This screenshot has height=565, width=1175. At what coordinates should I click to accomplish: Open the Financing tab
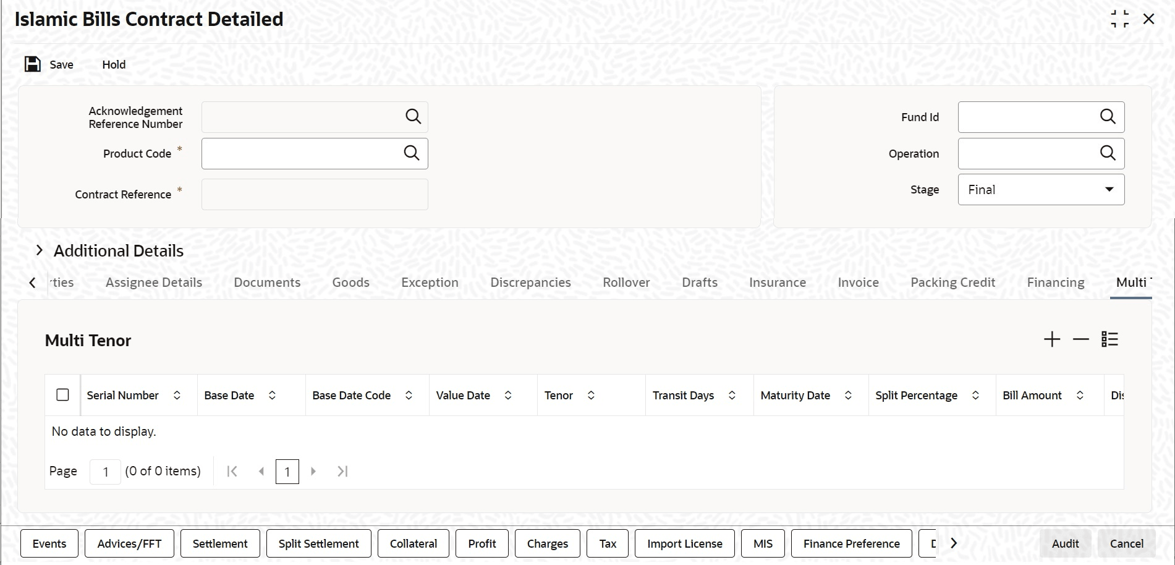[x=1056, y=282]
